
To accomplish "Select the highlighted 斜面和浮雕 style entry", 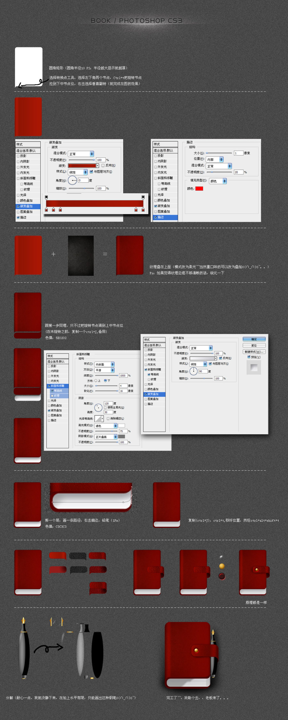I will pyautogui.click(x=58, y=386).
